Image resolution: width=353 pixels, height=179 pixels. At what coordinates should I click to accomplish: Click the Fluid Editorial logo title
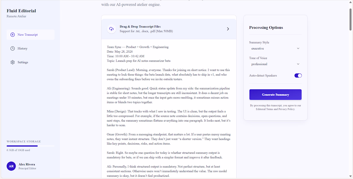point(21,11)
